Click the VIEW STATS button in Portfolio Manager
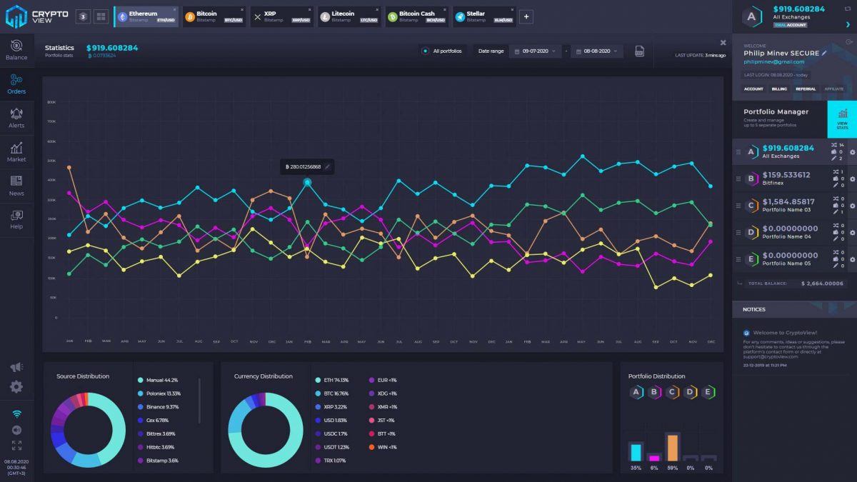 pyautogui.click(x=843, y=121)
